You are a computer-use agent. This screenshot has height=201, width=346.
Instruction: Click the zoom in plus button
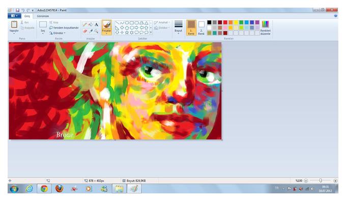tap(335, 181)
